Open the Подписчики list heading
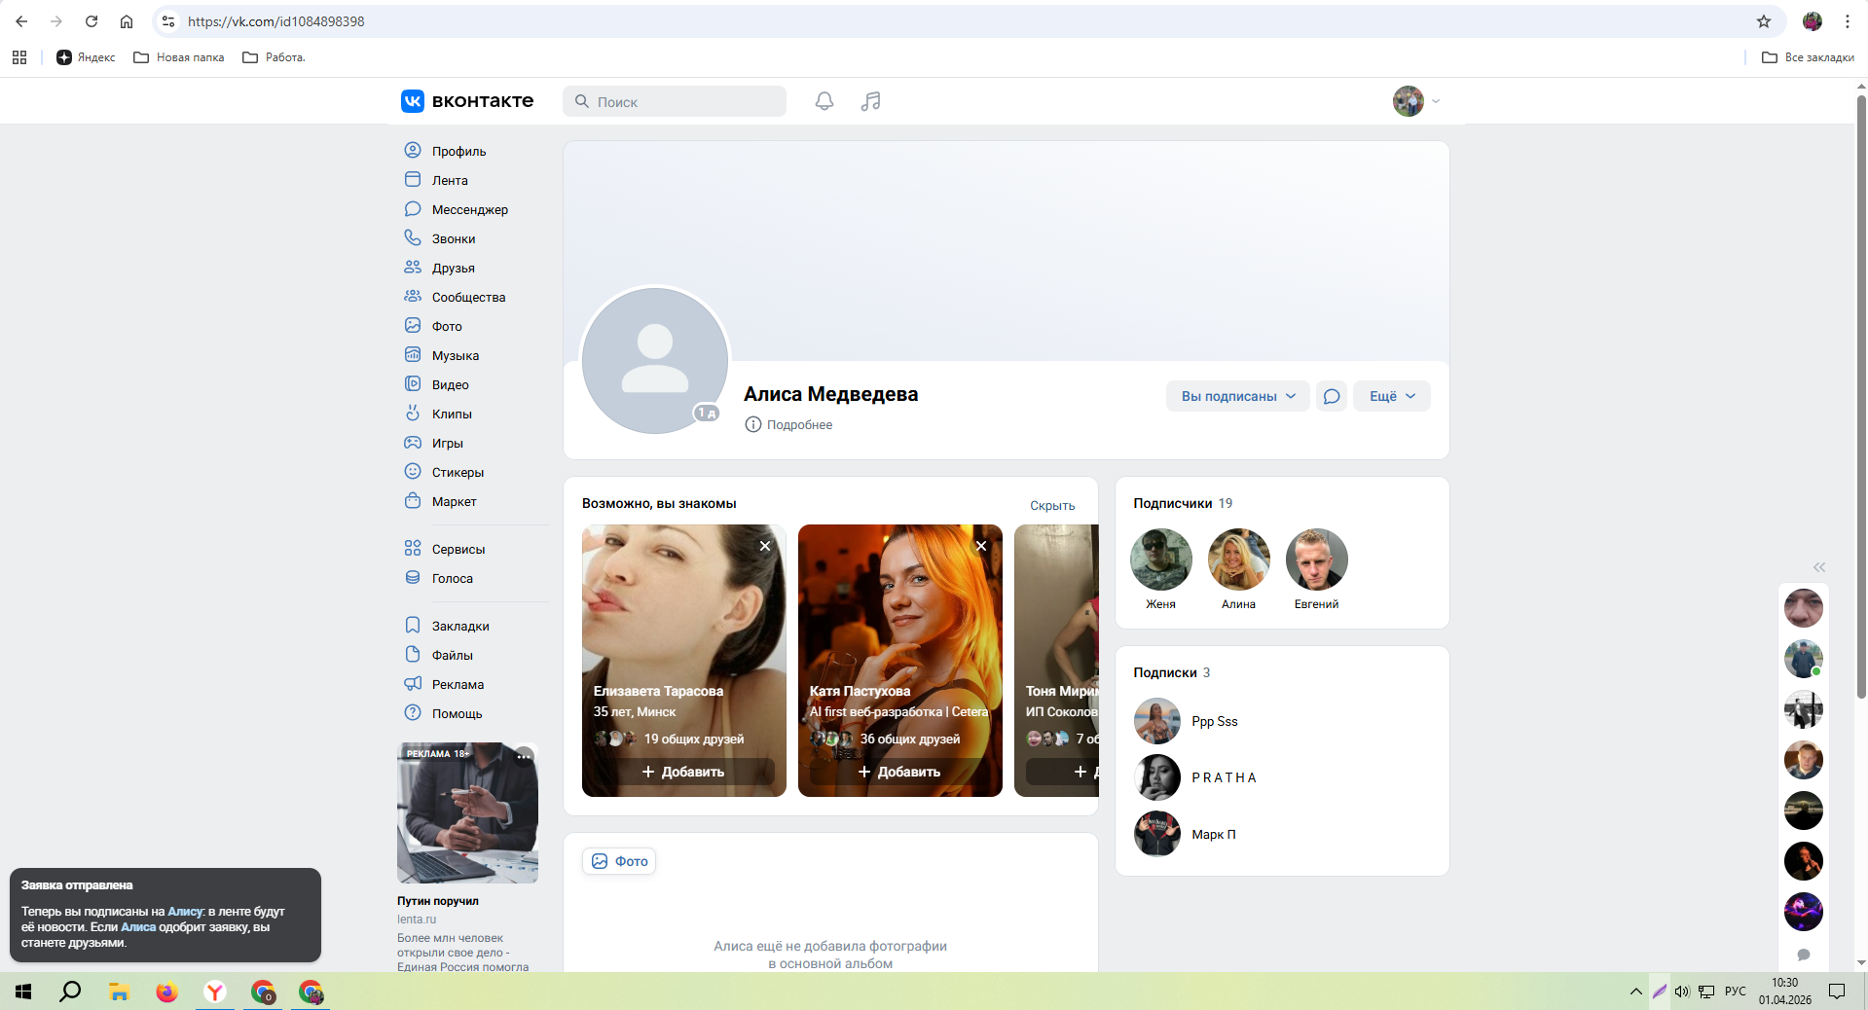Viewport: 1868px width, 1010px height. tap(1172, 503)
